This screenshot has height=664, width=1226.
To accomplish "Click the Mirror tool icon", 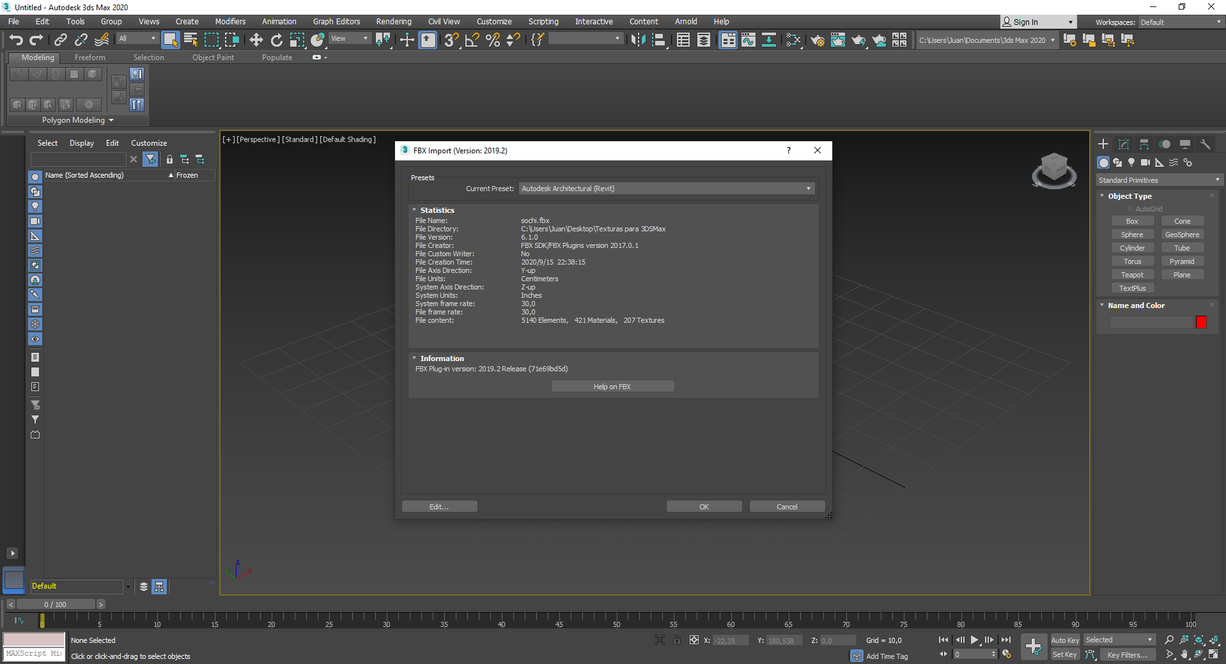I will pyautogui.click(x=638, y=40).
